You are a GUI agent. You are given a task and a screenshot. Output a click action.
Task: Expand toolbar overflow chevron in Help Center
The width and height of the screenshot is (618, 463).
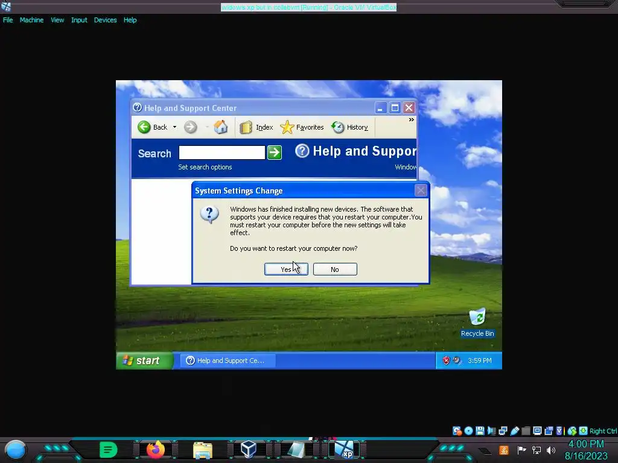411,120
